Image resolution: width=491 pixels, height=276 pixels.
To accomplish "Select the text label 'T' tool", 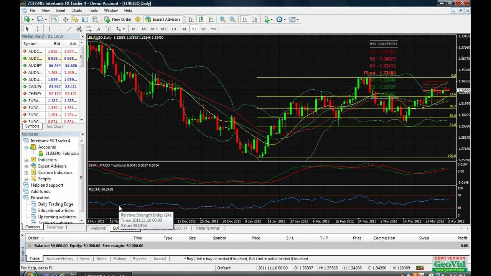I will (109, 29).
